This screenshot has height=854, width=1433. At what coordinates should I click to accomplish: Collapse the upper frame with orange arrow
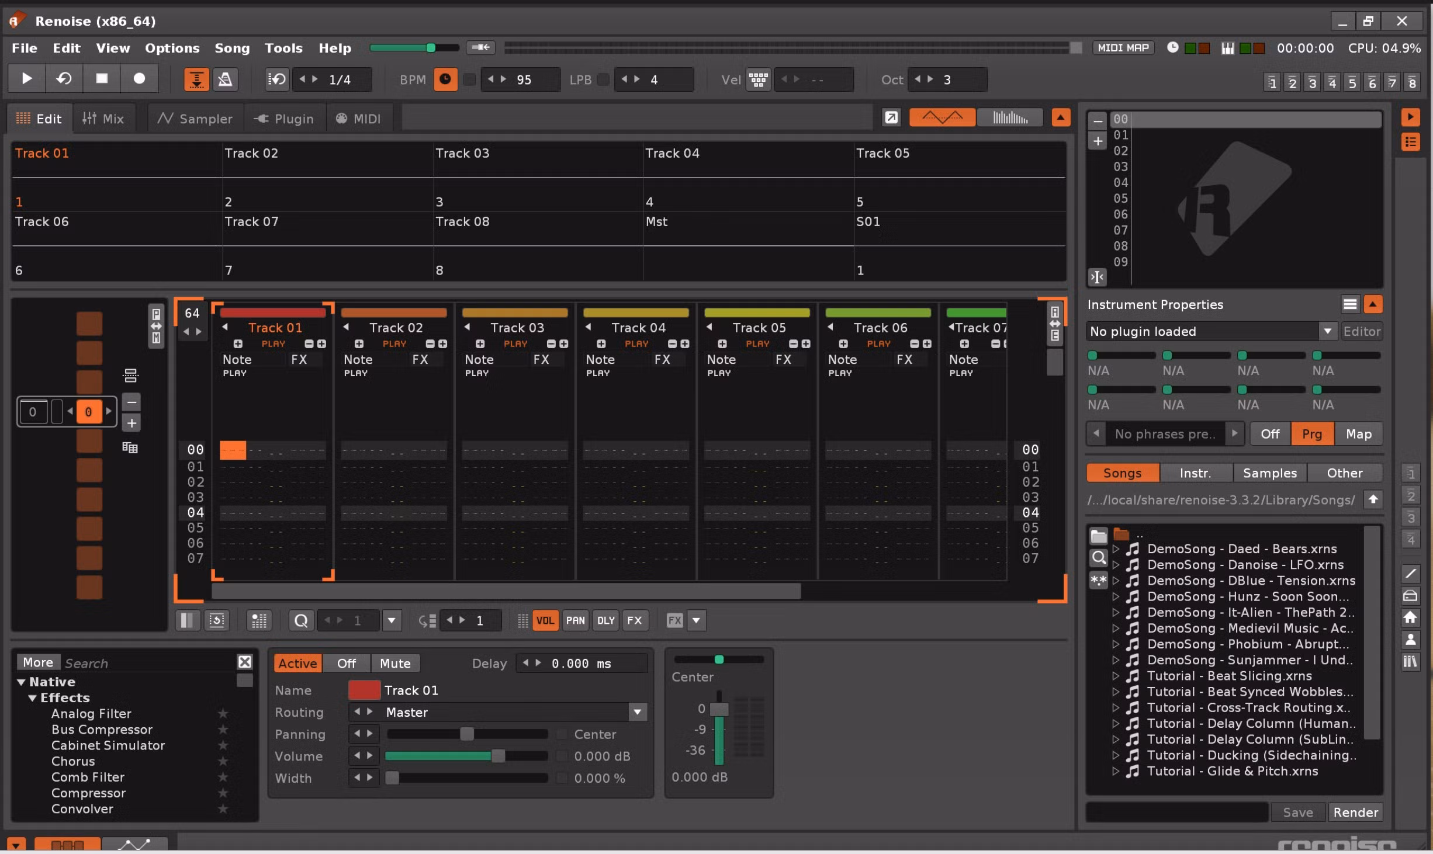click(1061, 118)
